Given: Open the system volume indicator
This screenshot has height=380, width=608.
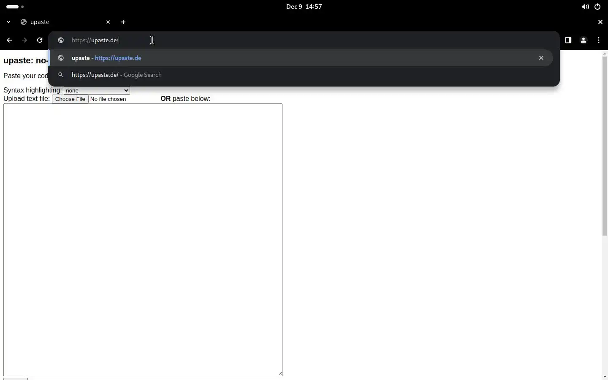Looking at the screenshot, I should pyautogui.click(x=586, y=7).
